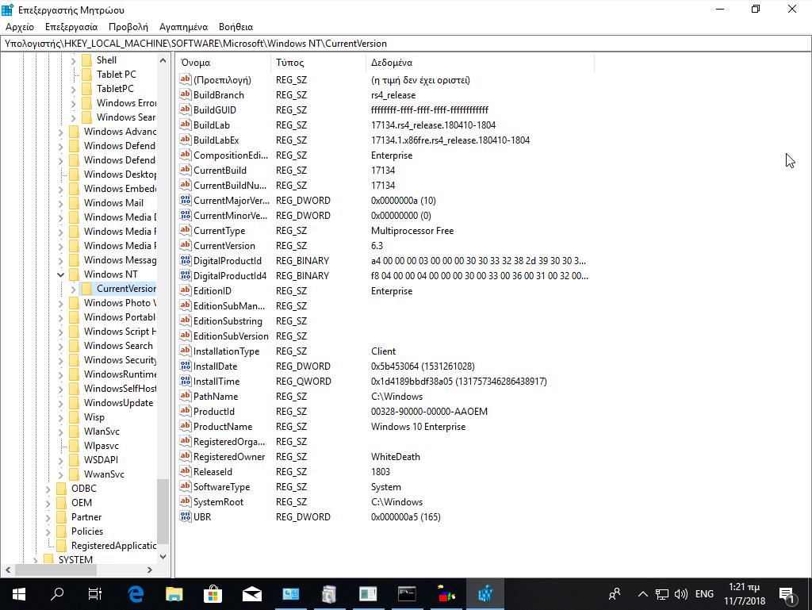Open taskbar Search magnifier
The image size is (812, 610).
pyautogui.click(x=57, y=594)
